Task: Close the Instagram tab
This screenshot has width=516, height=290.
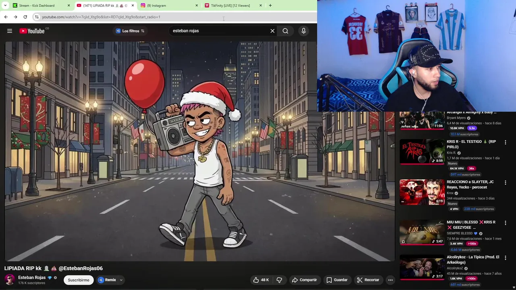Action: (x=197, y=6)
